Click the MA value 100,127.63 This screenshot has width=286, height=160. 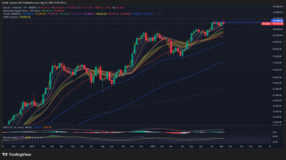[x=113, y=14]
